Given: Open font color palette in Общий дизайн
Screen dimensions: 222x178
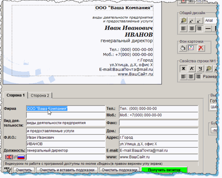Looking at the screenshot, I should (183, 21).
